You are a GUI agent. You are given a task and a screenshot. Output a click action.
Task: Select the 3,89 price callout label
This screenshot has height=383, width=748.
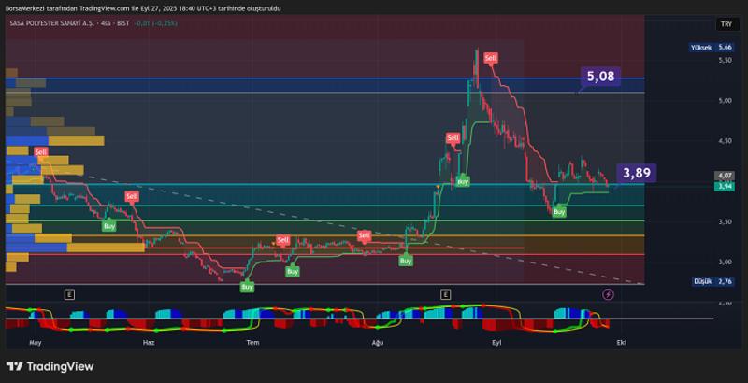(x=637, y=173)
